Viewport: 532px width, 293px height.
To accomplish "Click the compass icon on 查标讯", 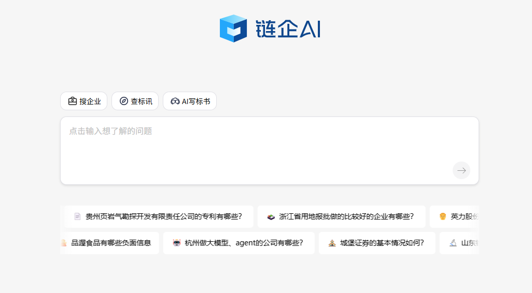I will (x=124, y=101).
